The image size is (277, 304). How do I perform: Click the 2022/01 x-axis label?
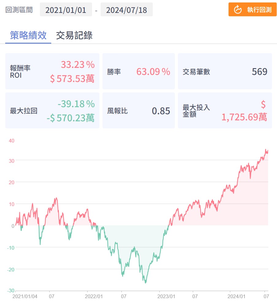94,297
